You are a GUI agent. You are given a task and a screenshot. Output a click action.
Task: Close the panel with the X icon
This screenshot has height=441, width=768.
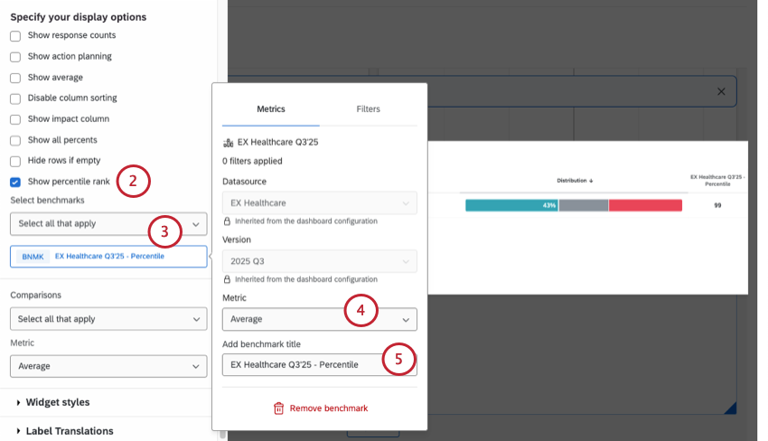point(721,91)
